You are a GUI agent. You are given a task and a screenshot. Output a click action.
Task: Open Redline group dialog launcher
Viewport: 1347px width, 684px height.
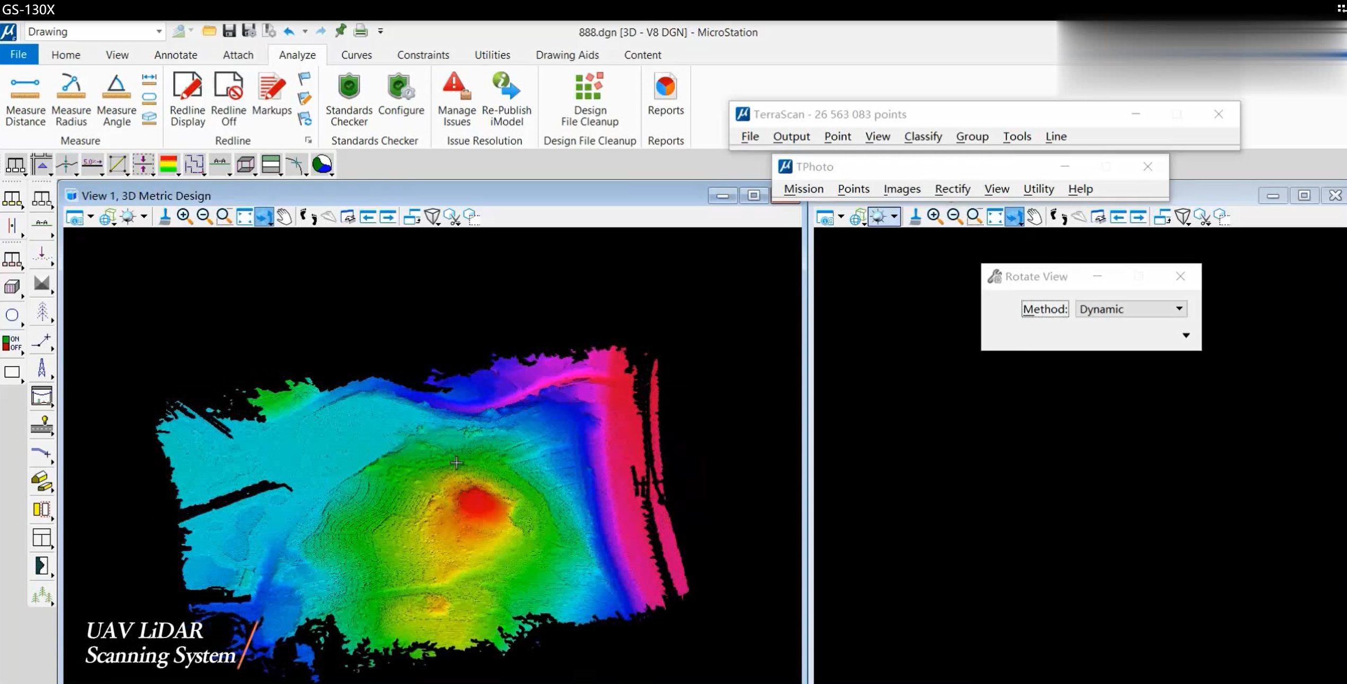coord(308,140)
